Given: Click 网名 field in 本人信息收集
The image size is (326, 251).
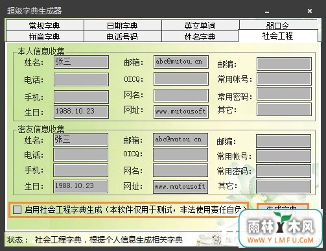Looking at the screenshot, I should [x=181, y=95].
